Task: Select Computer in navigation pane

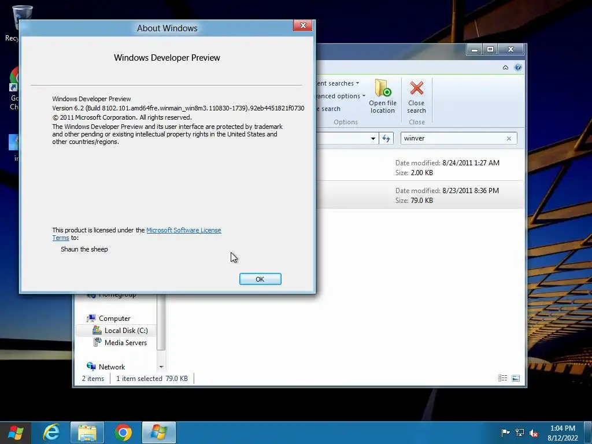Action: [x=114, y=319]
